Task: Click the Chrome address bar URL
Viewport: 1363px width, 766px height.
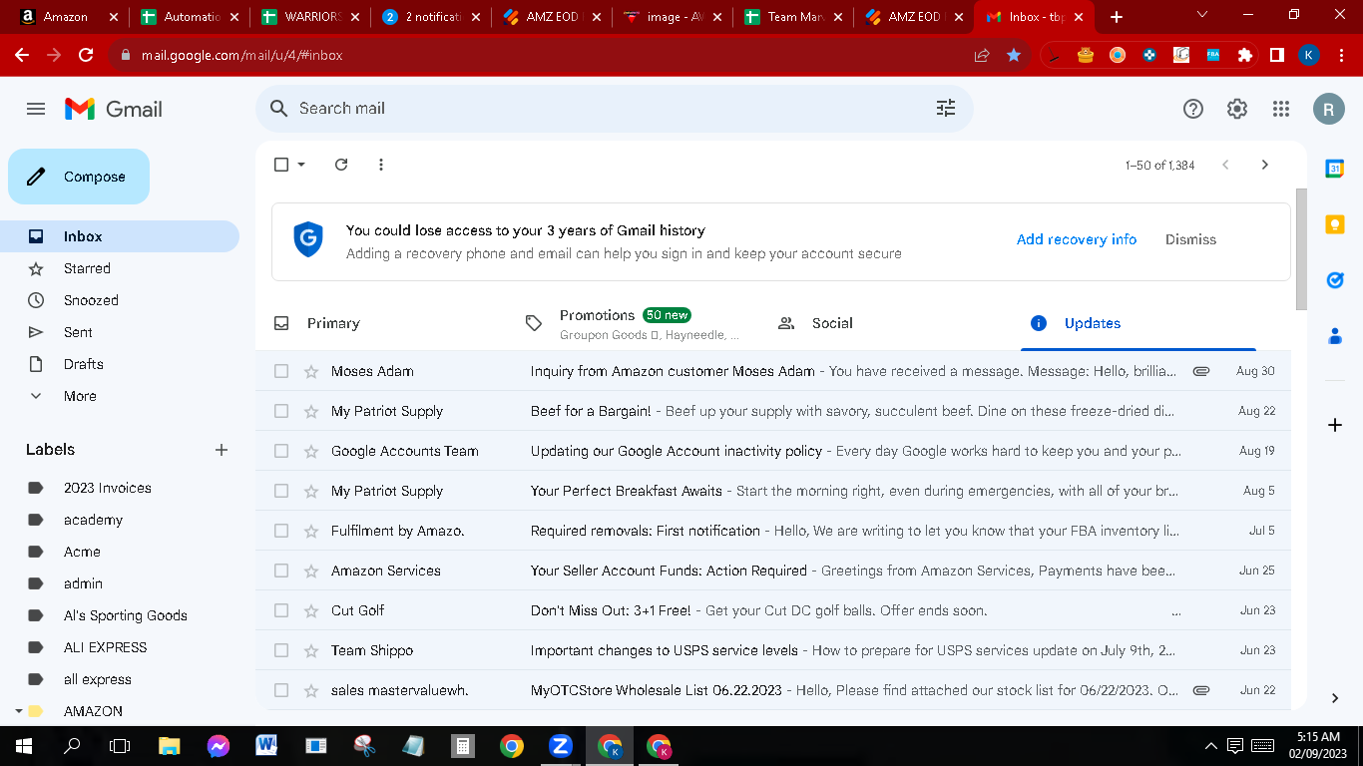Action: click(x=242, y=55)
